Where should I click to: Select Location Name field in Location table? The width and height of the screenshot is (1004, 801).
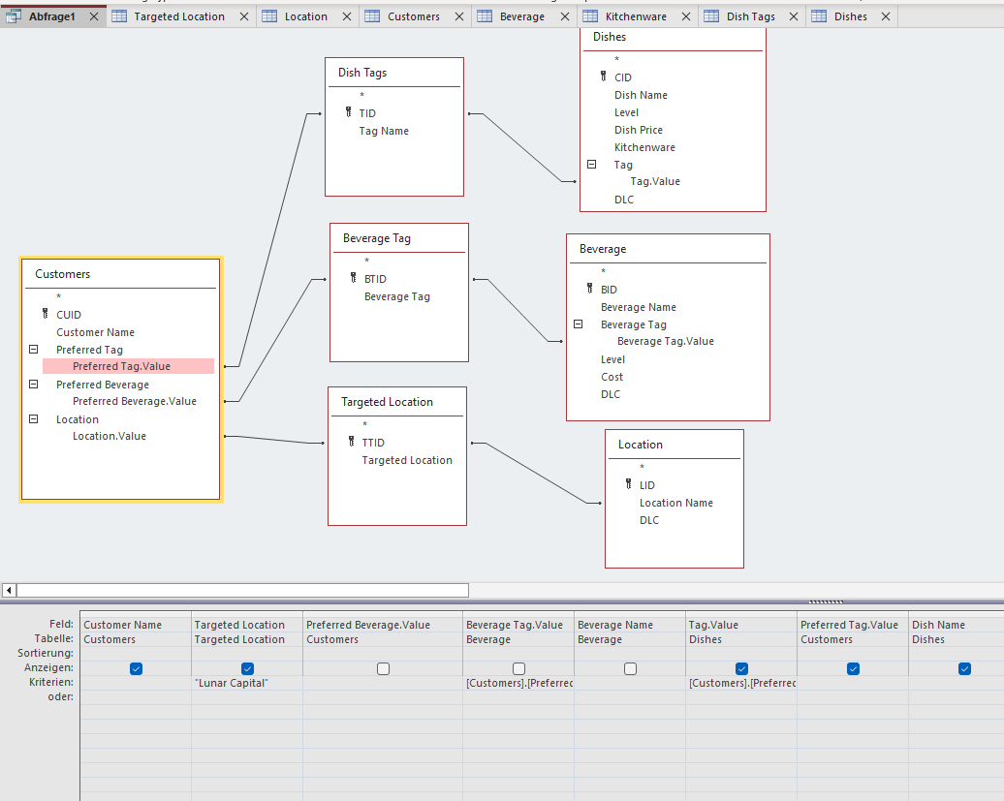pos(676,503)
